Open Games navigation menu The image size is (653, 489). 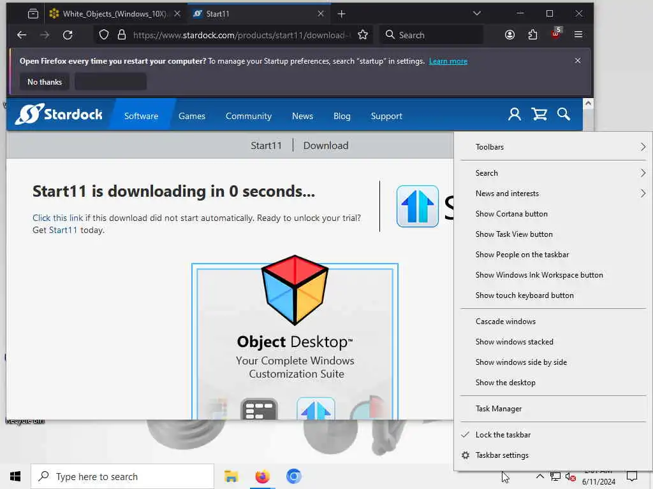[192, 117]
